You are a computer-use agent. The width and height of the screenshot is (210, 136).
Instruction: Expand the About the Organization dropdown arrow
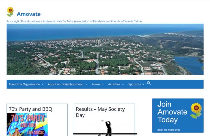click(x=43, y=84)
